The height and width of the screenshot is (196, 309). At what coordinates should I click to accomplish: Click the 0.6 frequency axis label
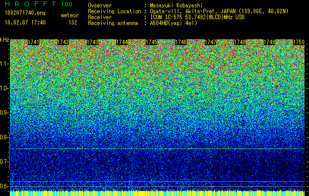point(3,186)
